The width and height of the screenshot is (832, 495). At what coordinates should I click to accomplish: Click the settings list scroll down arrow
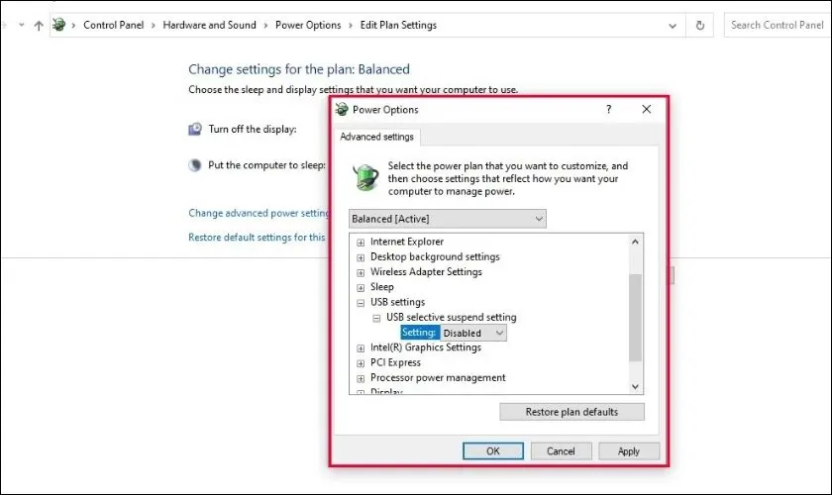635,387
